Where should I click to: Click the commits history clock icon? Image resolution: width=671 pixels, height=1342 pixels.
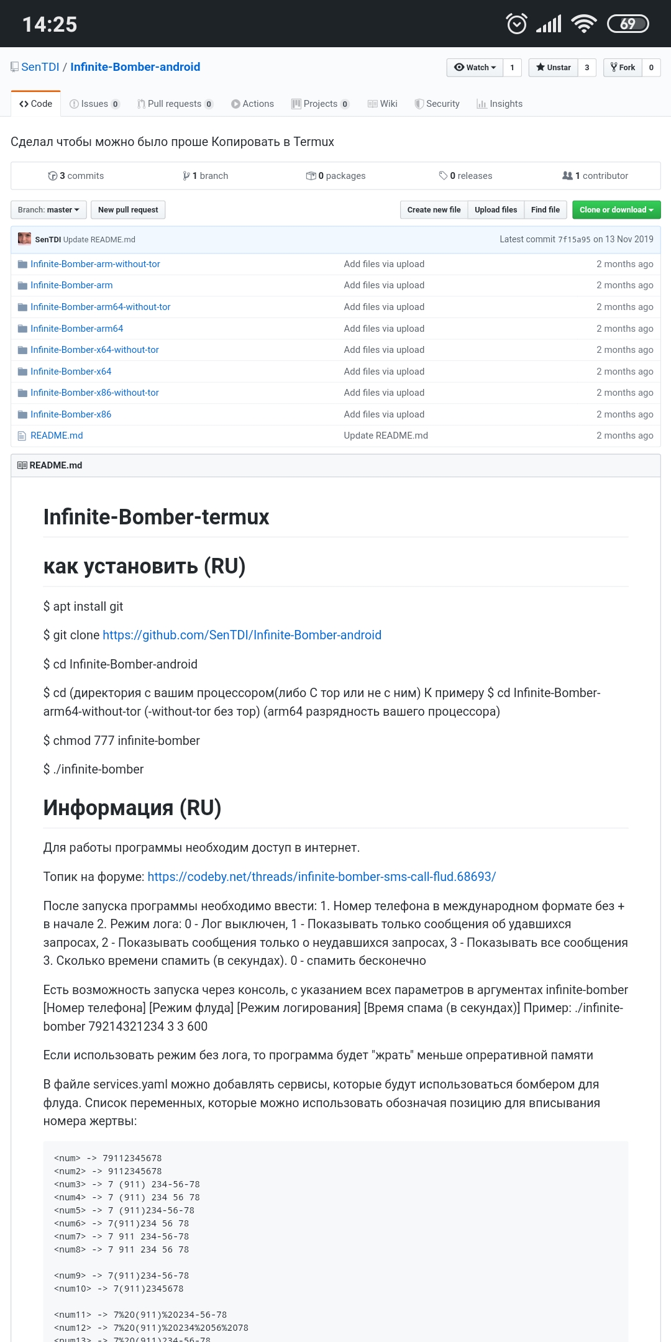pos(52,176)
